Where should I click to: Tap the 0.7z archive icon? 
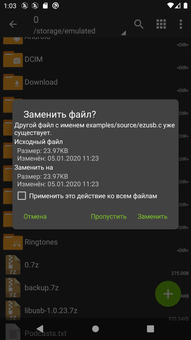(13, 265)
